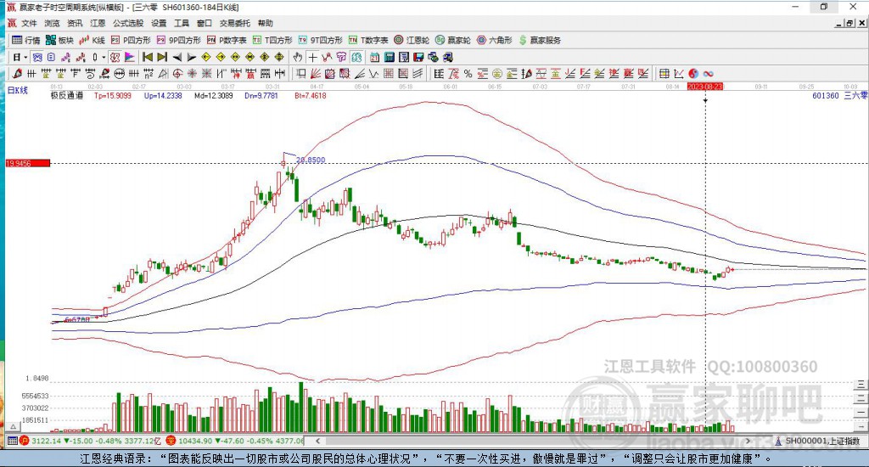Click the red-blue yin-yang icon

693,73
